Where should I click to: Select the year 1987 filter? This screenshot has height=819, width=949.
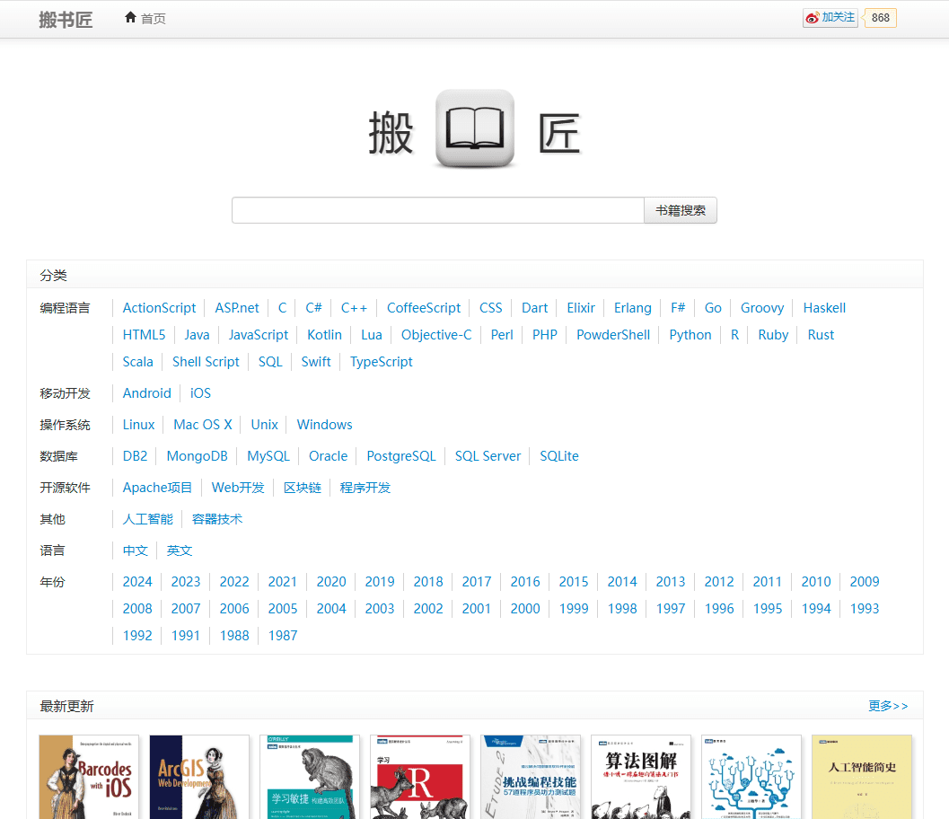coord(283,635)
